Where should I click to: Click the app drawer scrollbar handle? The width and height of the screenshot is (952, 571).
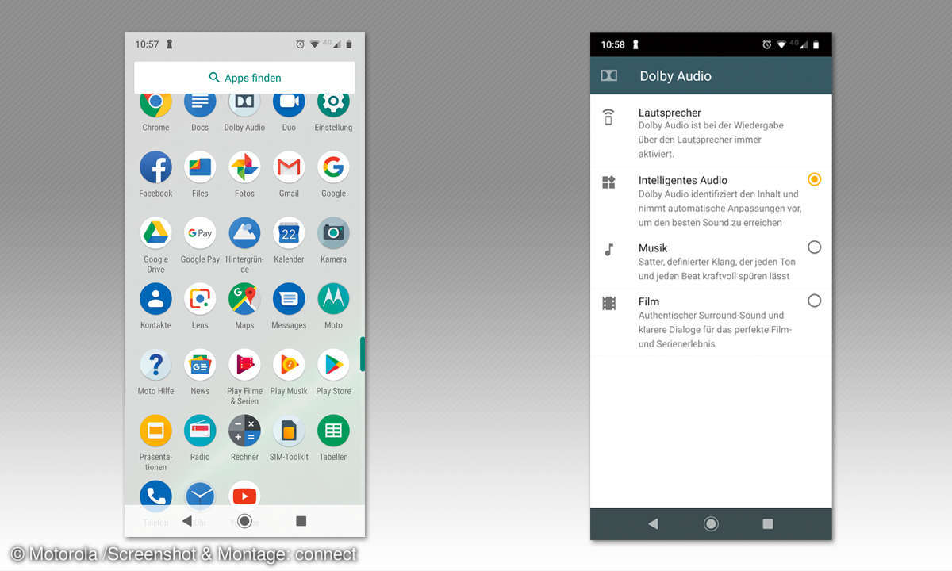363,354
